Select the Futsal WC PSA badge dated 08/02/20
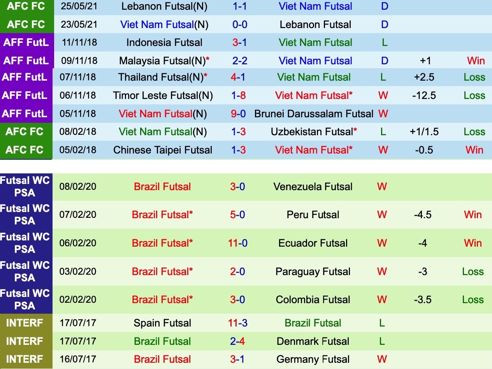Screen dimensions: 492x369 (x=26, y=187)
